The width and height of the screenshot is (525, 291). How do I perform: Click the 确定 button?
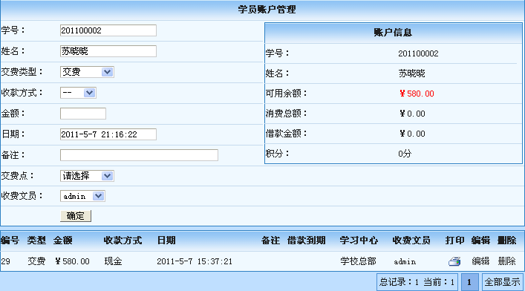(76, 216)
